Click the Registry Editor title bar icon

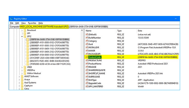pos(11,19)
